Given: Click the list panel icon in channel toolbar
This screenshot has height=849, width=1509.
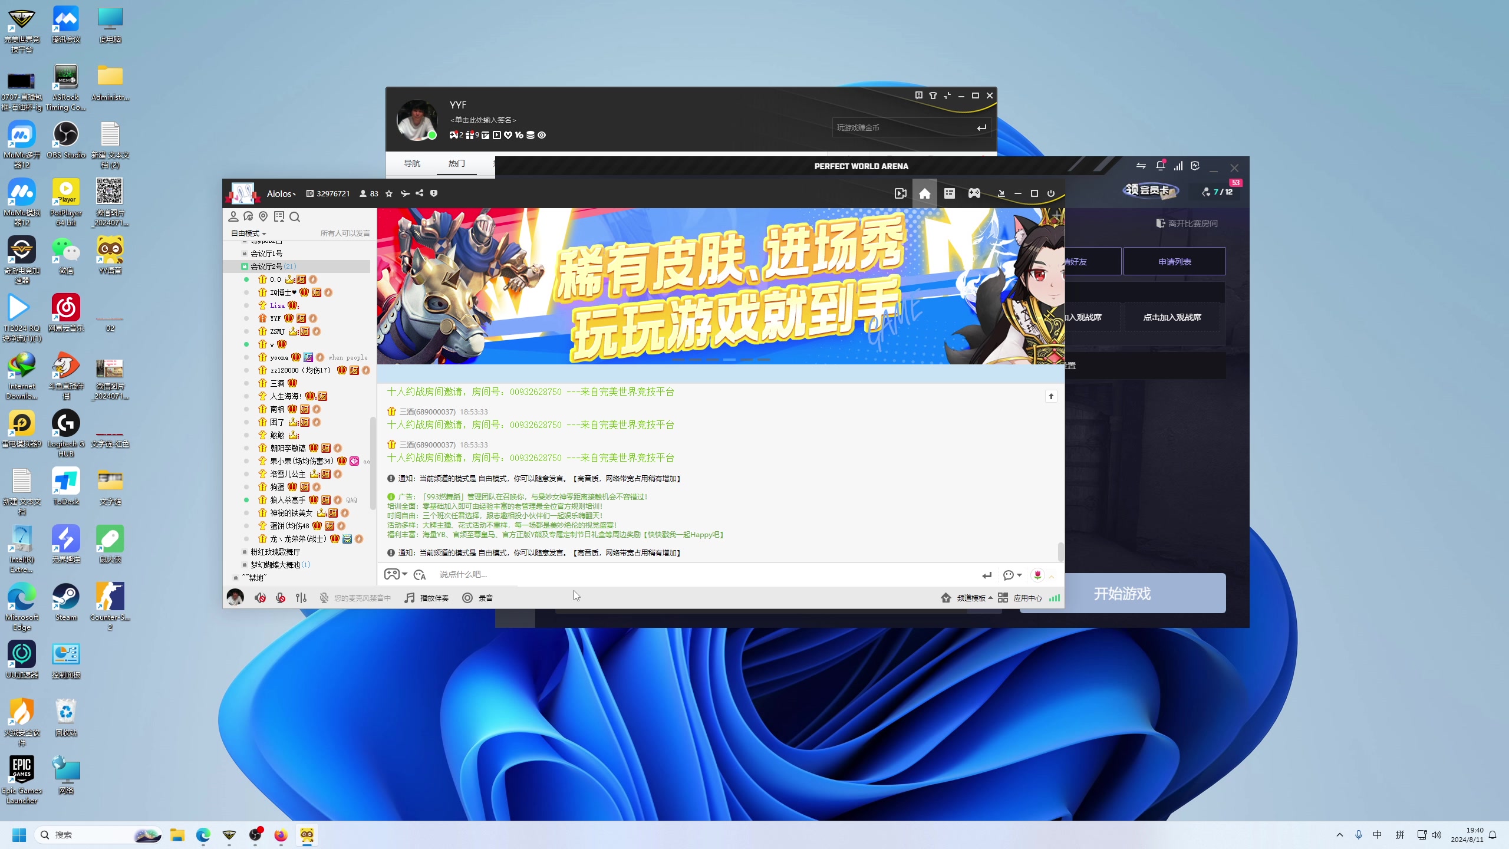Looking at the screenshot, I should point(949,193).
